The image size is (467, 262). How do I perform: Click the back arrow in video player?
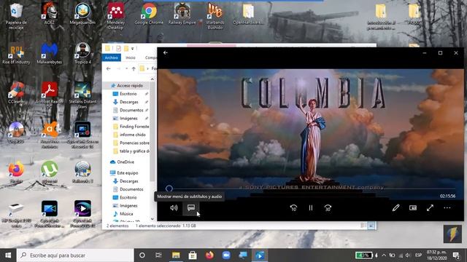pos(166,53)
